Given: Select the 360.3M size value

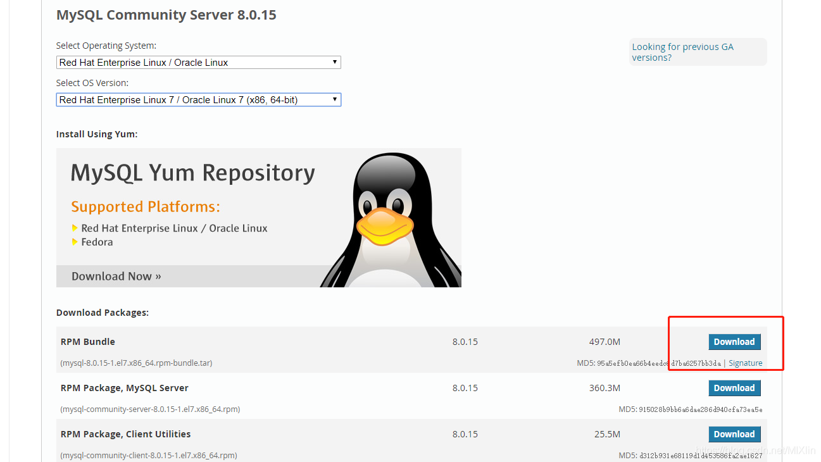Looking at the screenshot, I should coord(605,388).
